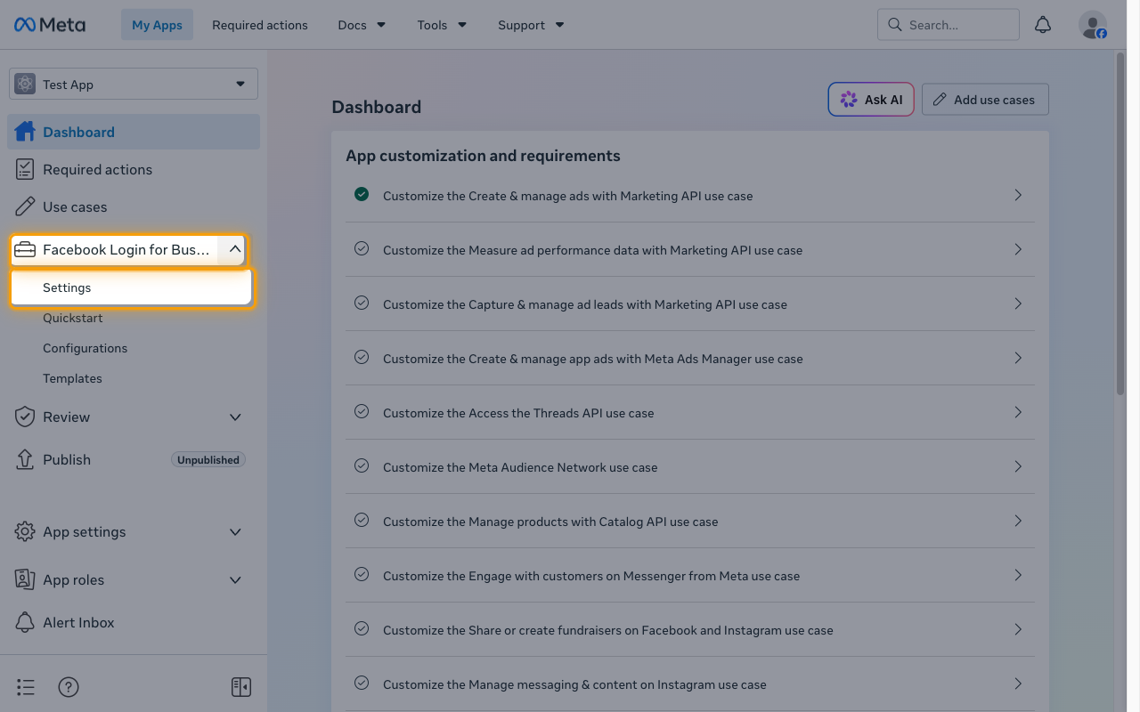The height and width of the screenshot is (712, 1140).
Task: Click the Facebook Login briefcase icon
Action: [x=25, y=250]
